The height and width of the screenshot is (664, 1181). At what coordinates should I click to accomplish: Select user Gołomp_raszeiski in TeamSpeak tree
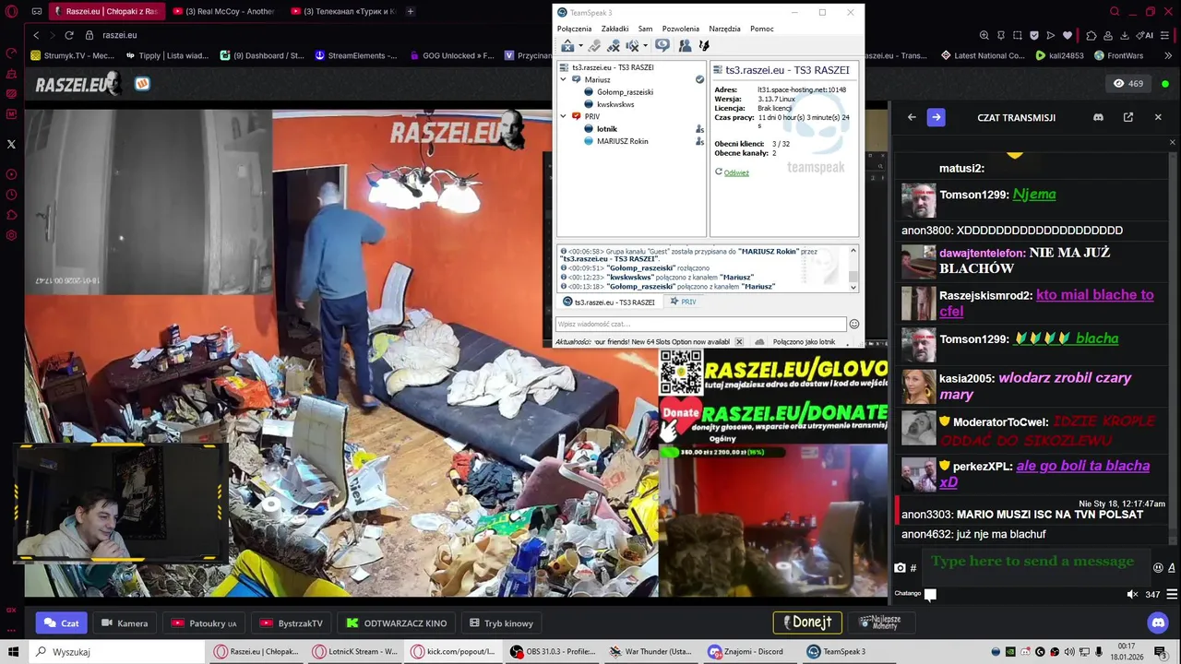click(x=625, y=92)
